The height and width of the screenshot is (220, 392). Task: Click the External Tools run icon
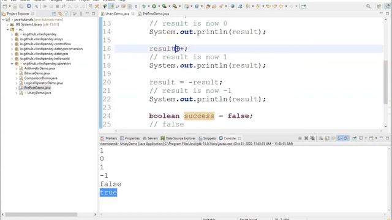coord(175,6)
